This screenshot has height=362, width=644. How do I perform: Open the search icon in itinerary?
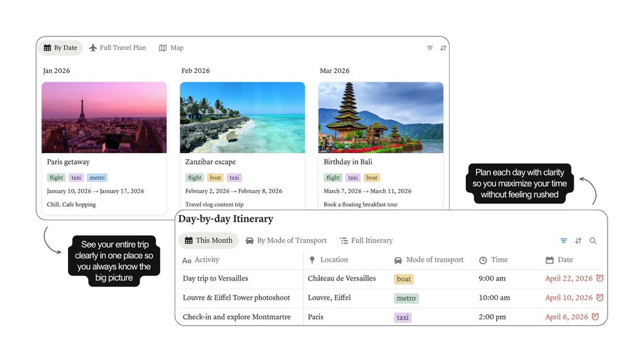point(593,241)
